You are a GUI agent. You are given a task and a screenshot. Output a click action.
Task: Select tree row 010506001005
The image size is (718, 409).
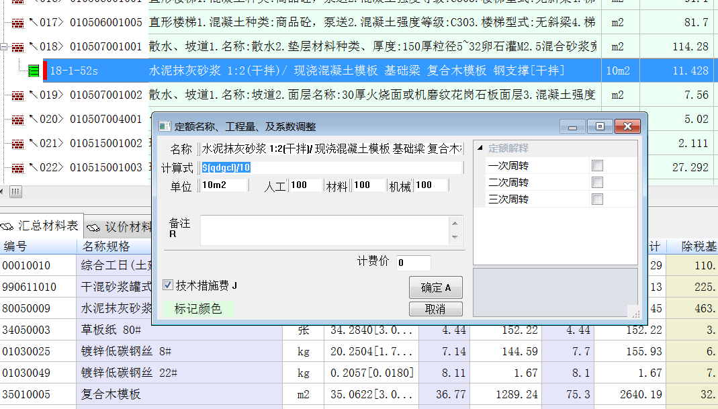[105, 22]
